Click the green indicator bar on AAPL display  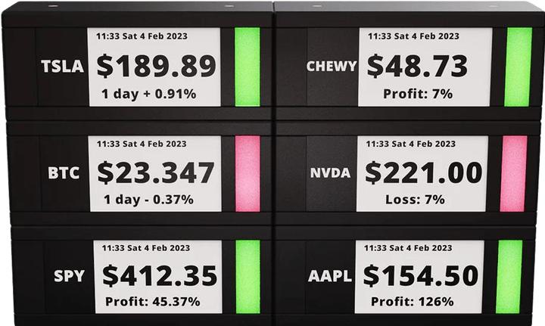pos(509,276)
